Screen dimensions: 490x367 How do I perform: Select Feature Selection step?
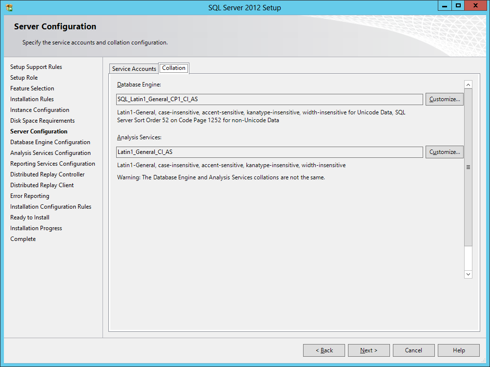32,88
